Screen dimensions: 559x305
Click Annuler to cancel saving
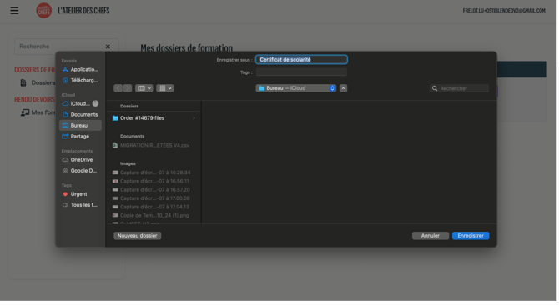[431, 236]
